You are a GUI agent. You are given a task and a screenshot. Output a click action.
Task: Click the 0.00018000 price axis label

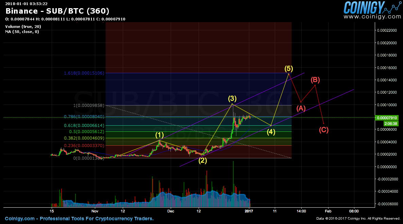(387, 55)
